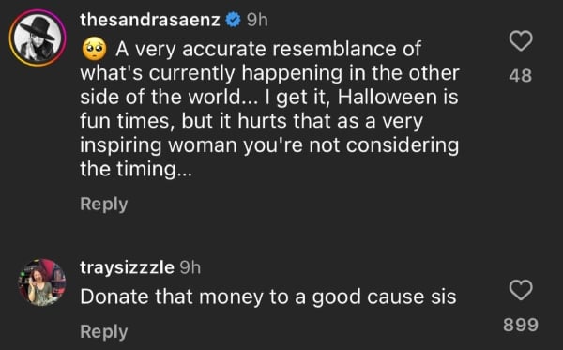Reply to thesandrasaenz's comment
Screen dimensions: 563x350
coord(104,205)
